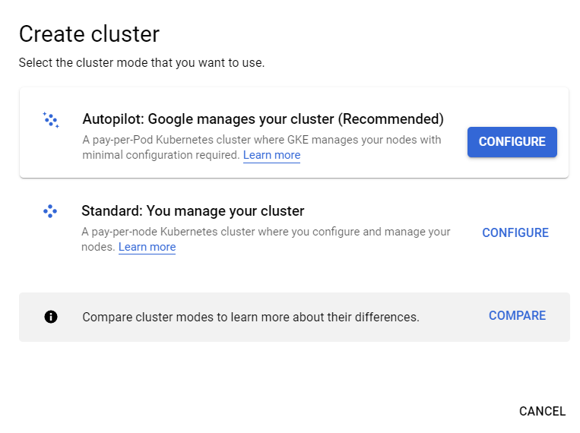Click the 'Compare cluster modes' banner text

pyautogui.click(x=251, y=317)
